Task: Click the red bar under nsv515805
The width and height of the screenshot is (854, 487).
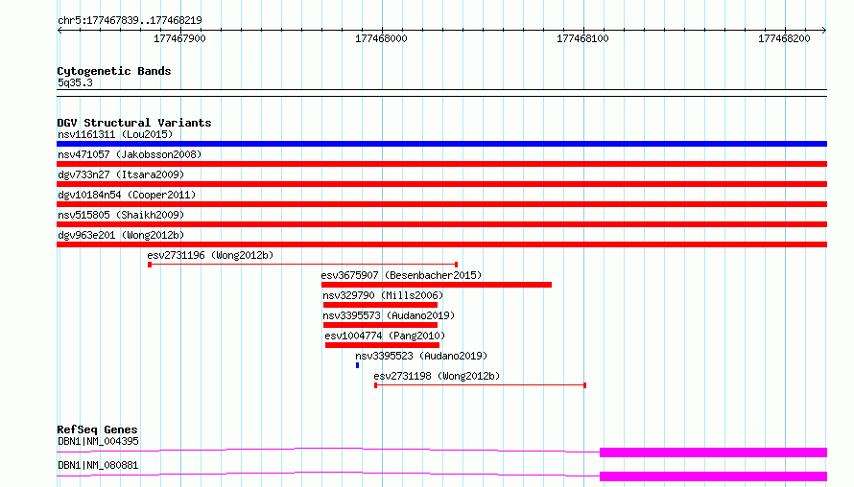Action: (x=441, y=224)
